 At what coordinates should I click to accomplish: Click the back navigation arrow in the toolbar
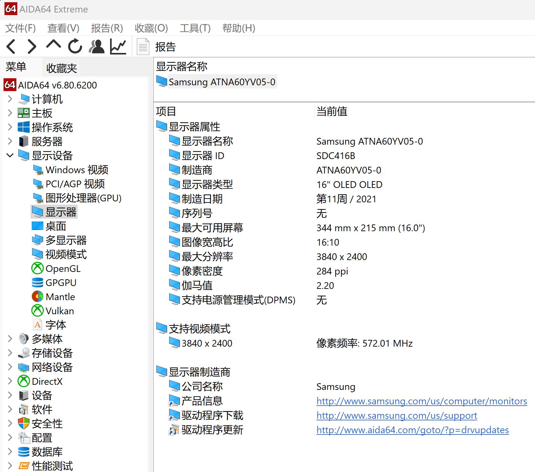point(11,46)
